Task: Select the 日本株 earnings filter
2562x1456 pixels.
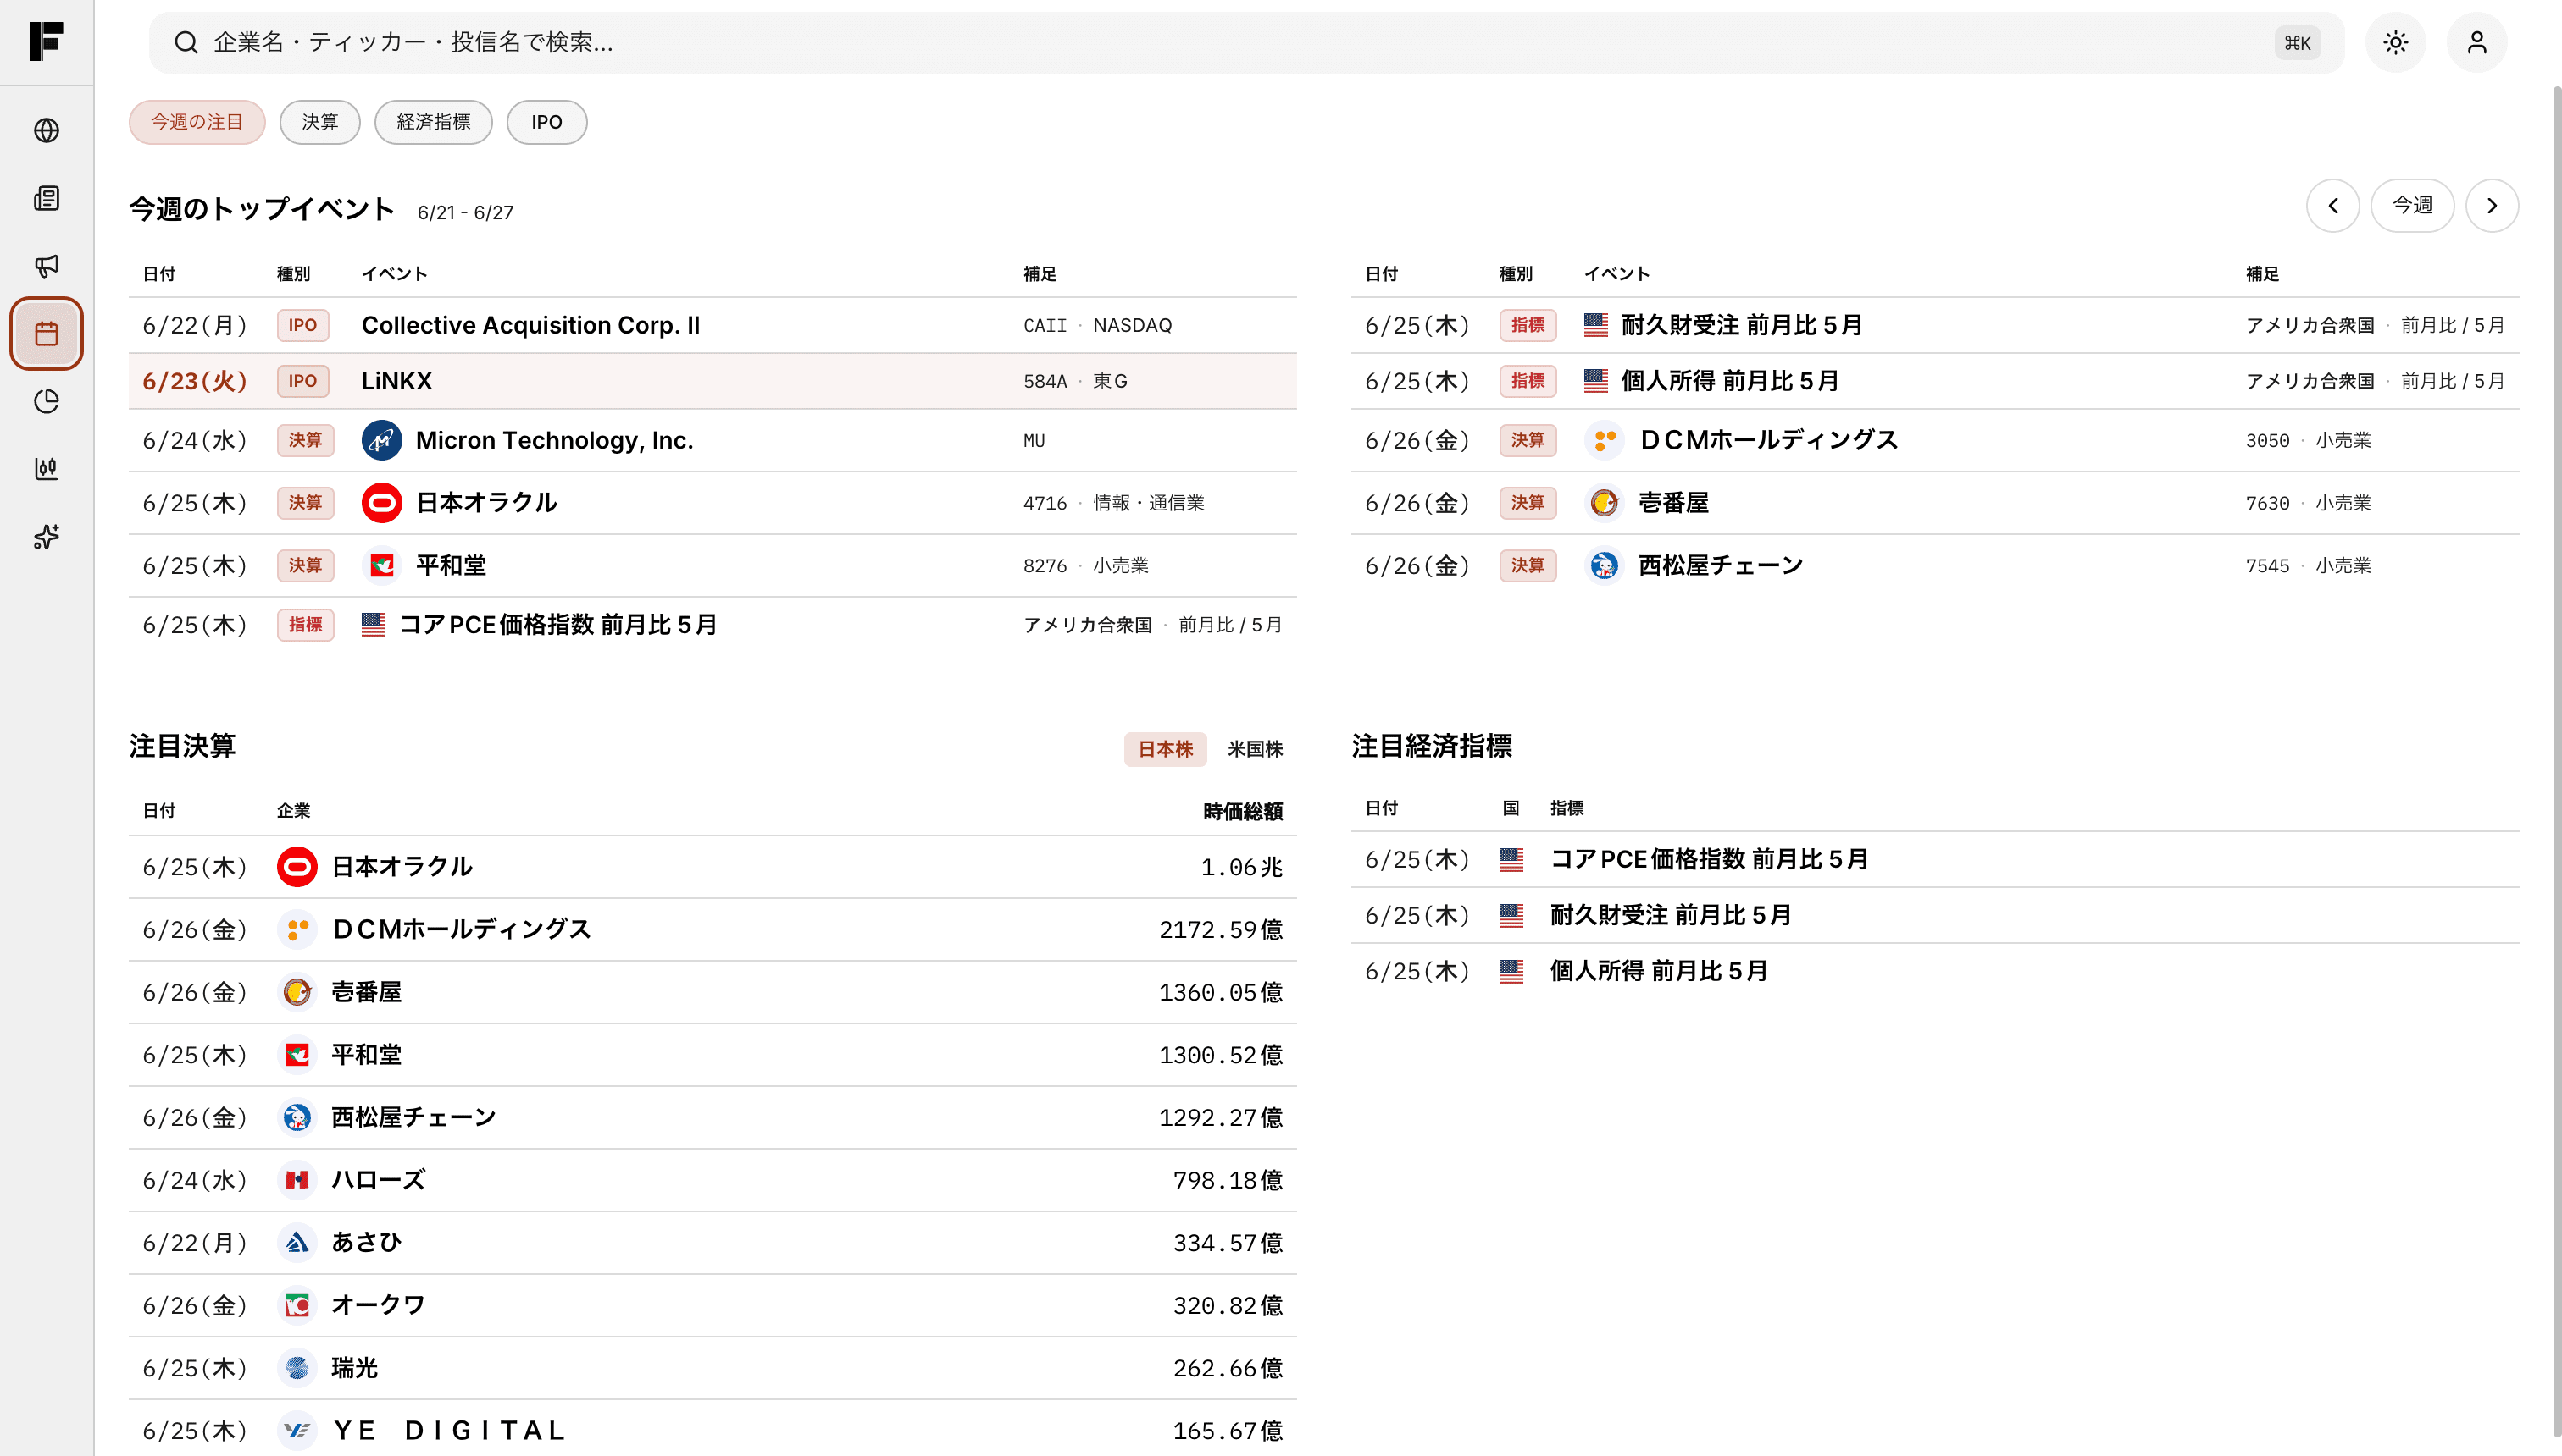Action: coord(1165,749)
